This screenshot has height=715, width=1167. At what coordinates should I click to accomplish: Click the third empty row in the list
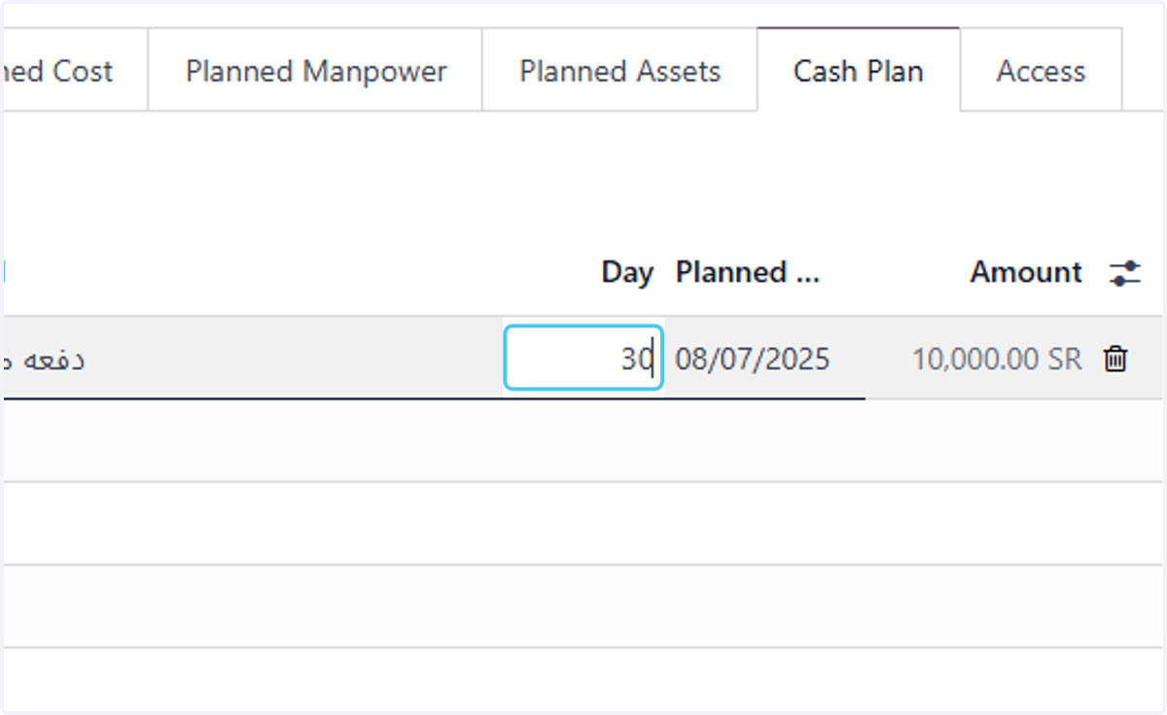click(583, 606)
